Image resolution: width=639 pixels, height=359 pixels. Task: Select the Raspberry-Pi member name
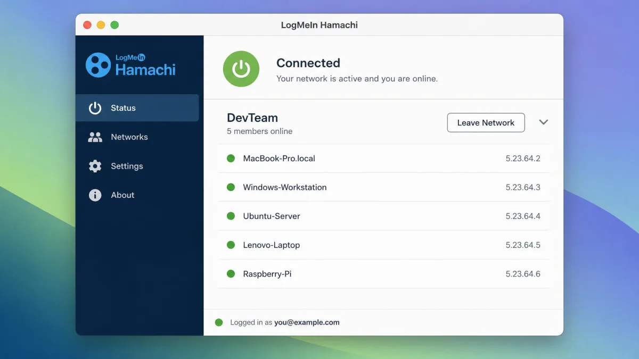click(267, 274)
